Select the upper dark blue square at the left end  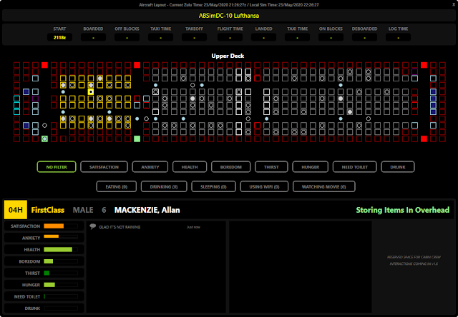tap(26, 92)
